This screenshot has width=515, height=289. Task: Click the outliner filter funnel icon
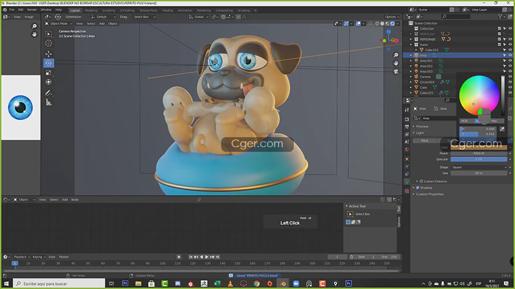click(500, 16)
